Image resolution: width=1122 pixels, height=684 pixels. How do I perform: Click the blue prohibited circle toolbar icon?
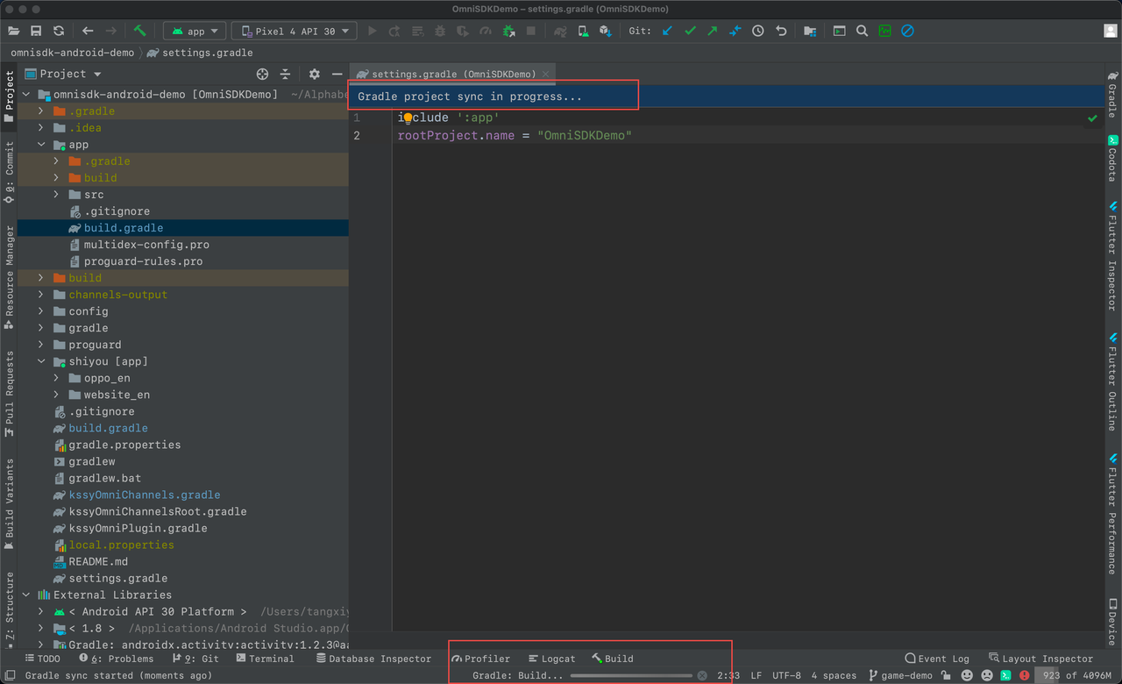click(907, 31)
